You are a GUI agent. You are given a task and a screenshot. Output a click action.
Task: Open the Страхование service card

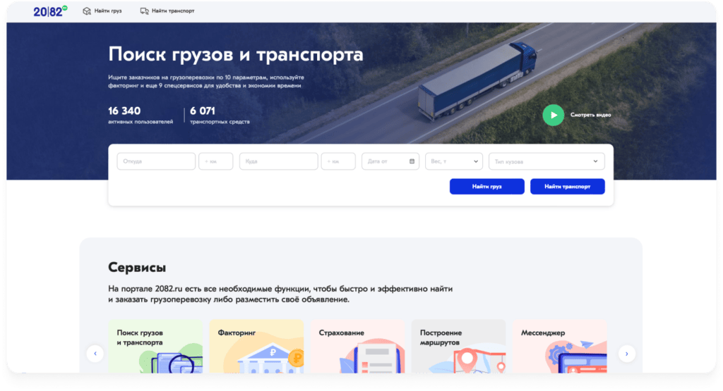pyautogui.click(x=357, y=347)
